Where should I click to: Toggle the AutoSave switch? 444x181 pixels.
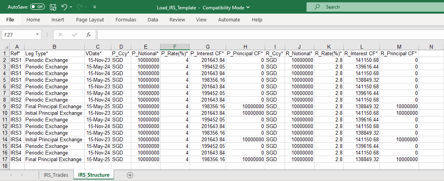pos(37,7)
